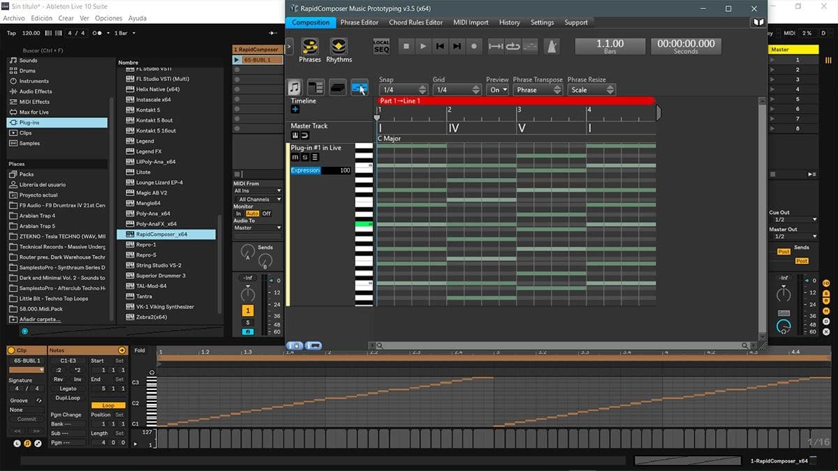838x471 pixels.
Task: Open the Plug-in #1 track menu icon
Action: [x=314, y=157]
